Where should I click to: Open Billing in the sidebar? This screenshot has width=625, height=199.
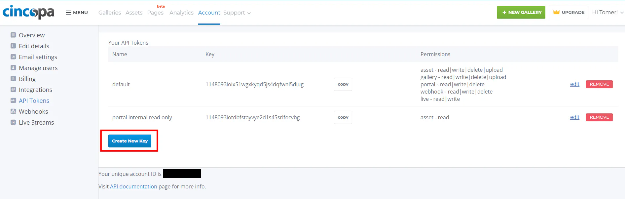pos(27,79)
